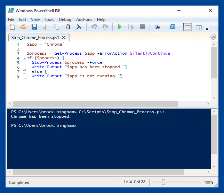Screen dimensions: 224x193
Task: Adjust the zoom slider handle in the status bar
Action: [163, 182]
